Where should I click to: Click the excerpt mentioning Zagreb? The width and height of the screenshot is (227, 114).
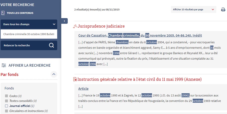149,101
